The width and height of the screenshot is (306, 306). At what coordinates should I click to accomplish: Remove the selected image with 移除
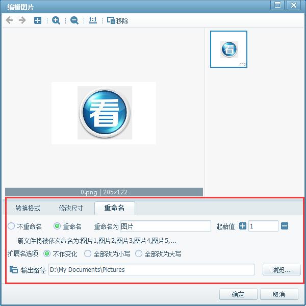(x=117, y=20)
